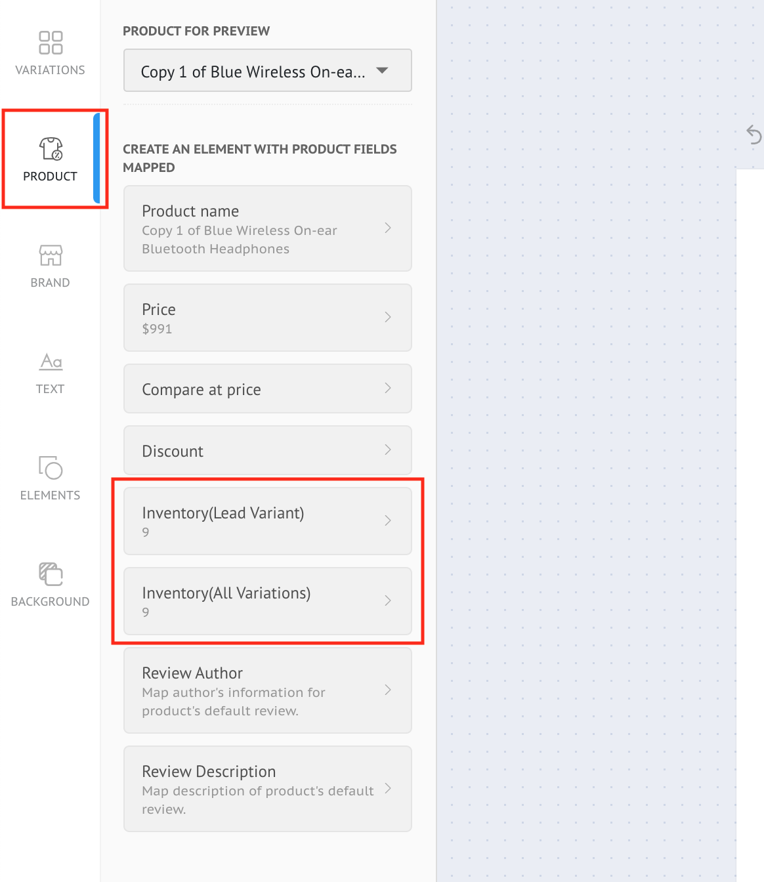
Task: Open the Variations panel
Action: pos(50,52)
